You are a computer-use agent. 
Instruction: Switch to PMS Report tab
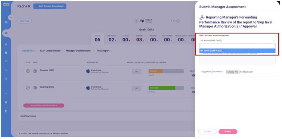(103, 51)
